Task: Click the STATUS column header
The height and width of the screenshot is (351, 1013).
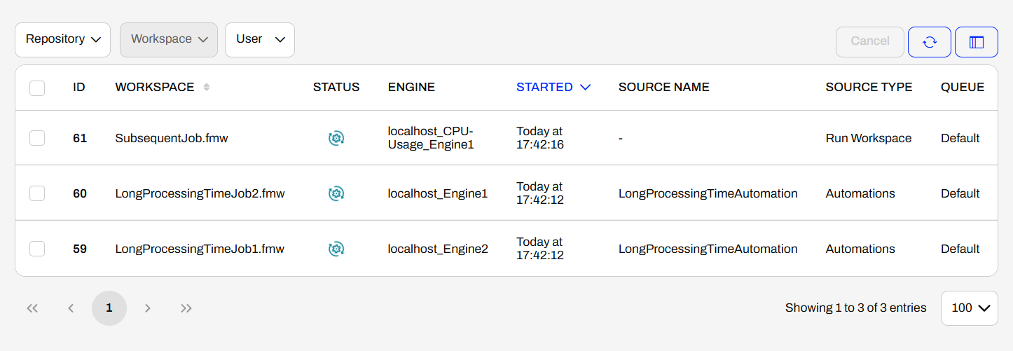Action: click(x=336, y=88)
